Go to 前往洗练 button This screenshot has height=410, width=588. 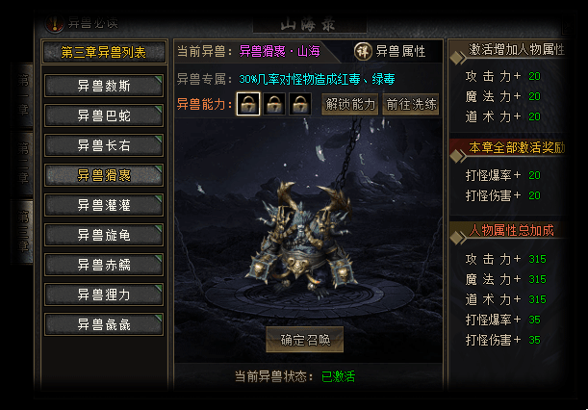click(411, 104)
